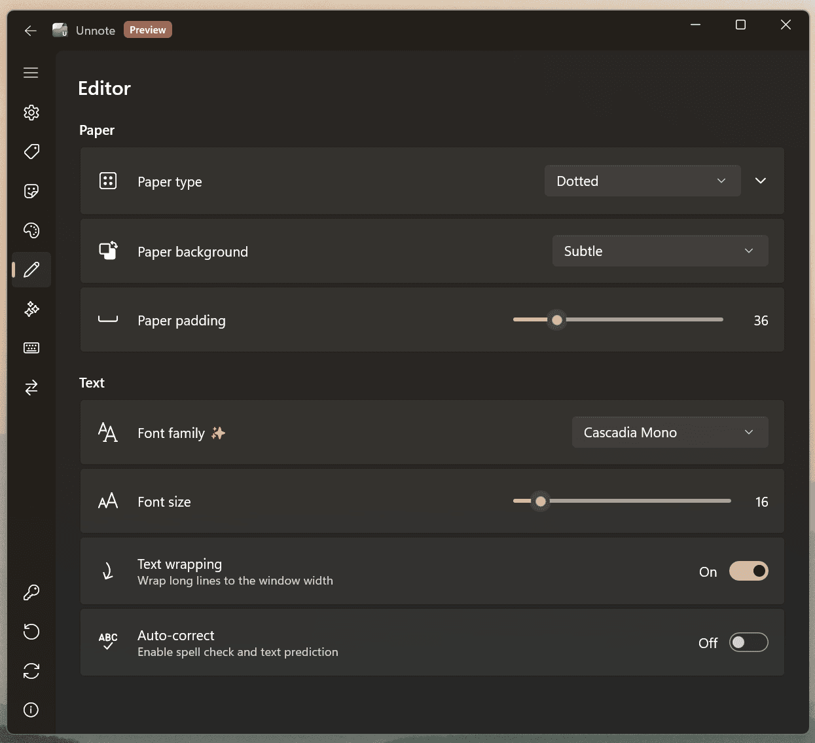Expand the Paper type row options
Image resolution: width=815 pixels, height=743 pixels.
[x=760, y=181]
